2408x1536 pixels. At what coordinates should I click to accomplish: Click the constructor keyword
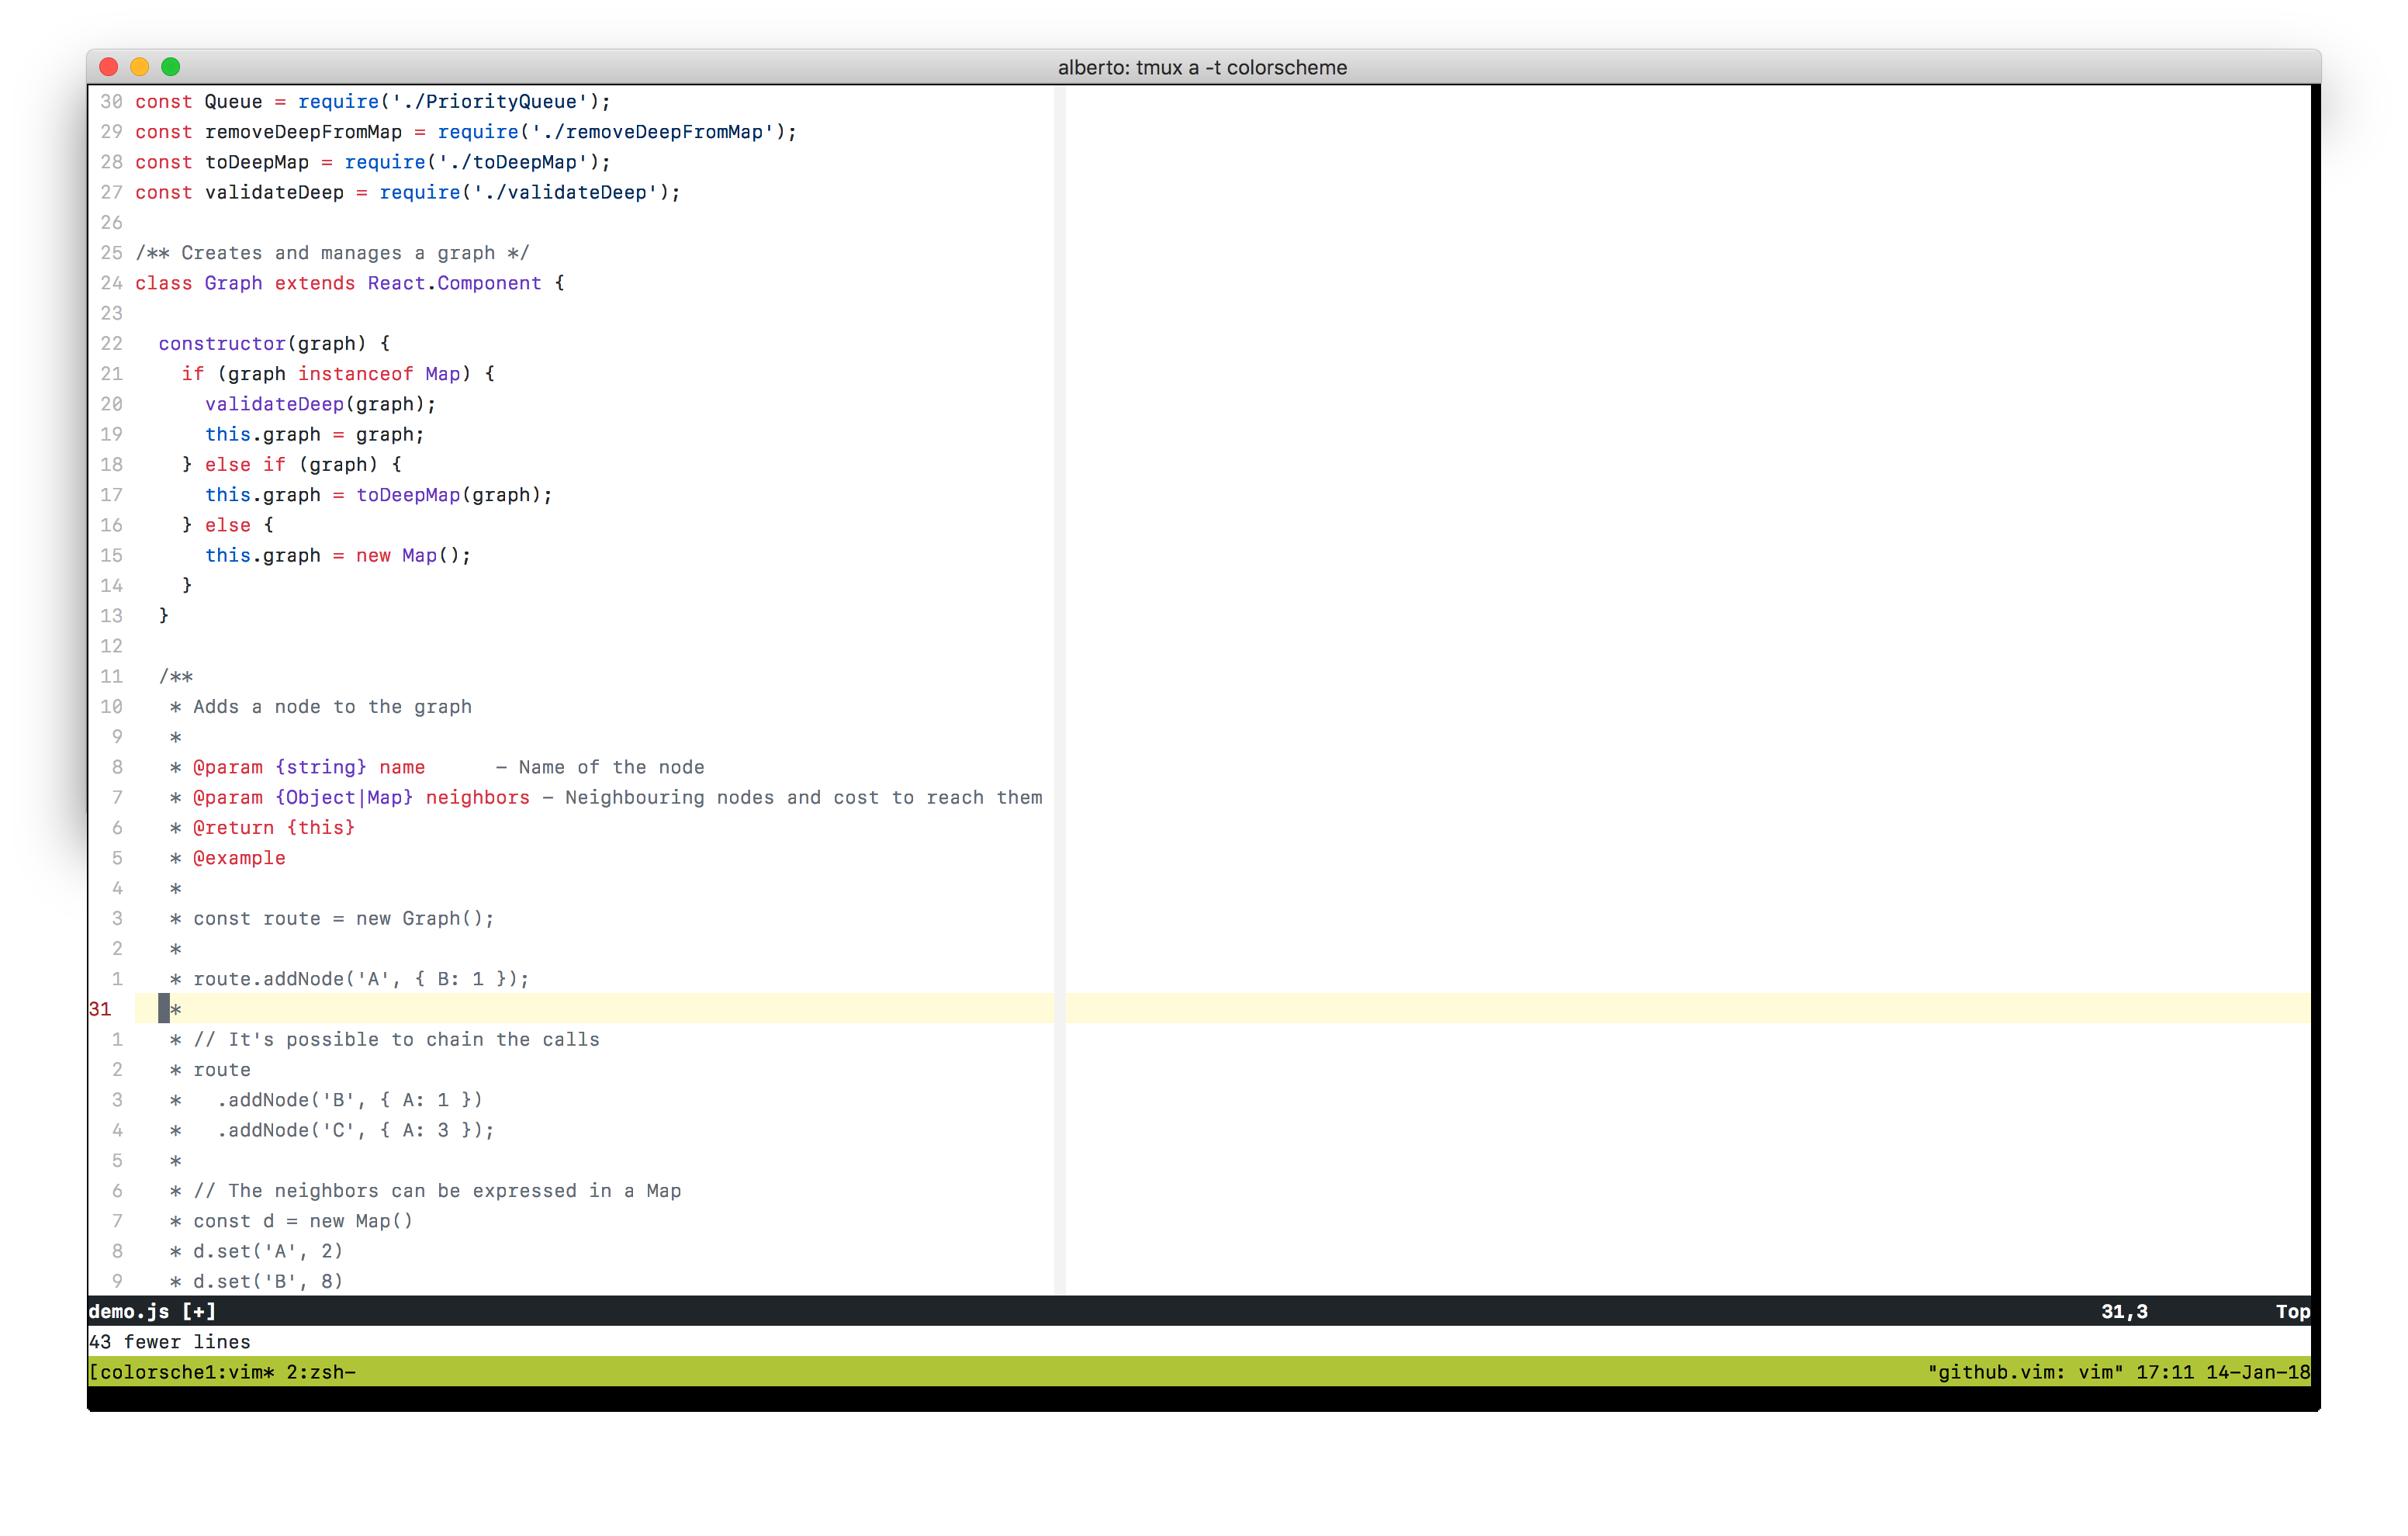click(222, 344)
